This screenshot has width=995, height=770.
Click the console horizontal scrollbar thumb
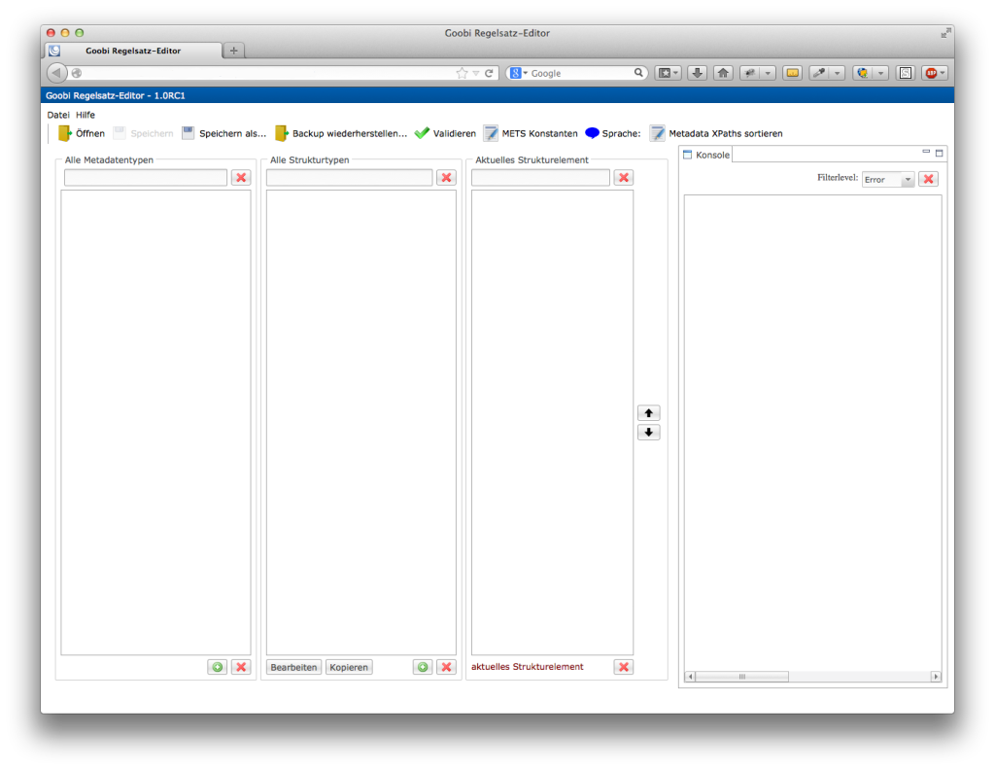click(x=741, y=677)
